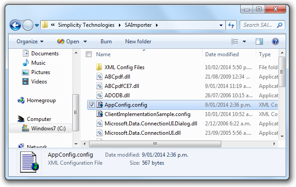Click navigation pane scroll up arrow
The width and height of the screenshot is (296, 187).
click(76, 53)
